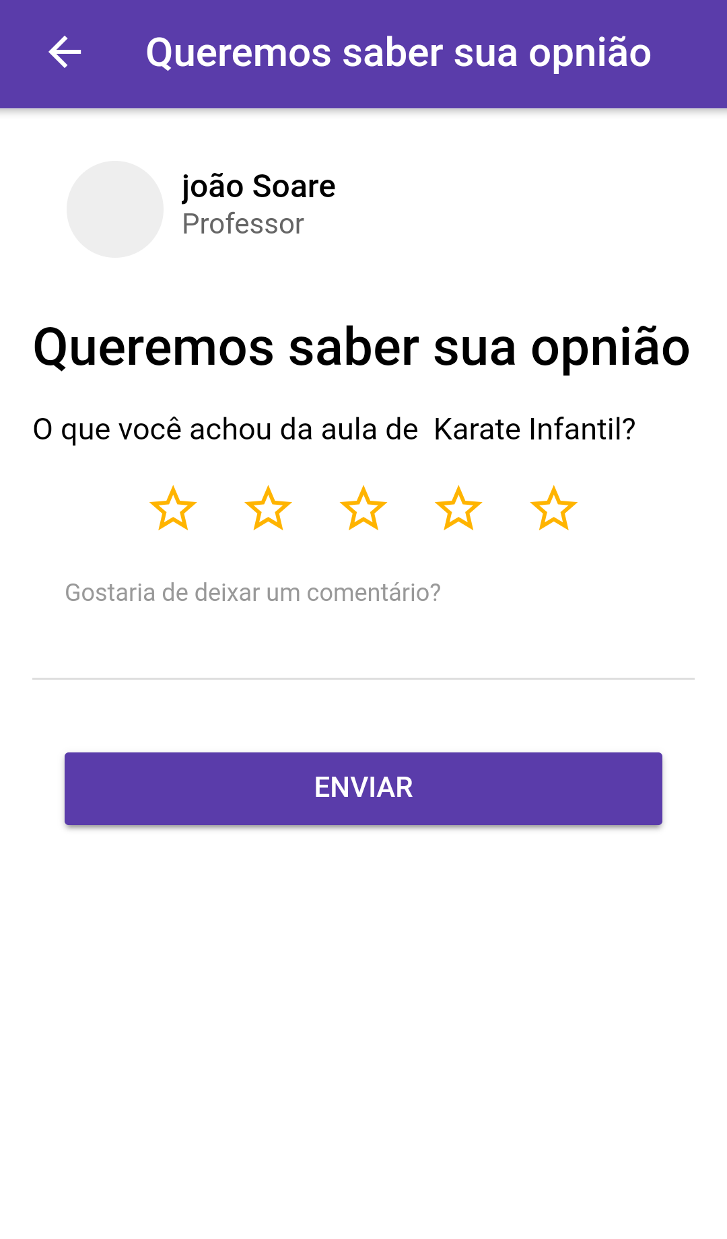
Task: Rate the class one star
Action: pos(173,508)
